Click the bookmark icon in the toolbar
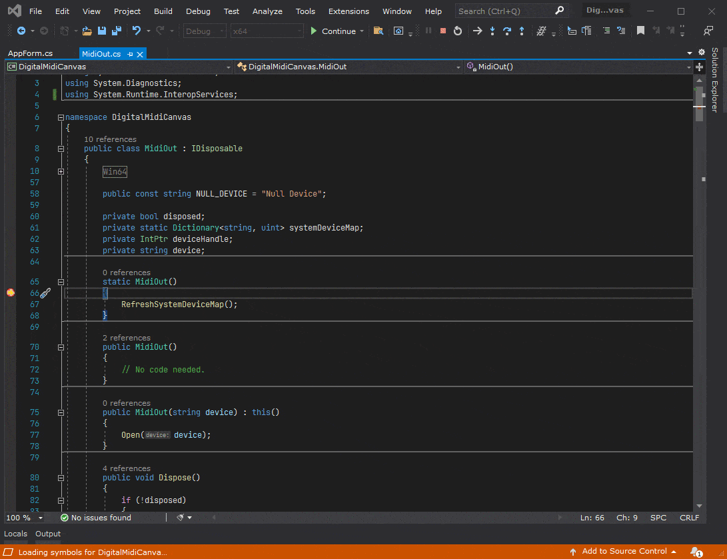727x559 pixels. (640, 31)
